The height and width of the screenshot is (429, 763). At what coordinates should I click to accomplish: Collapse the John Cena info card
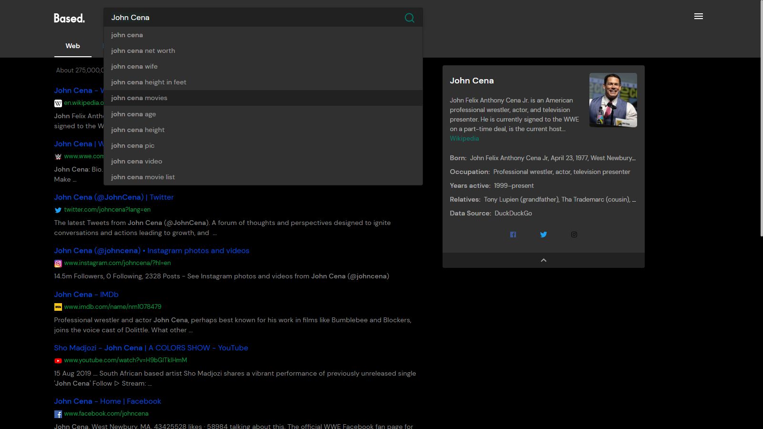(544, 260)
